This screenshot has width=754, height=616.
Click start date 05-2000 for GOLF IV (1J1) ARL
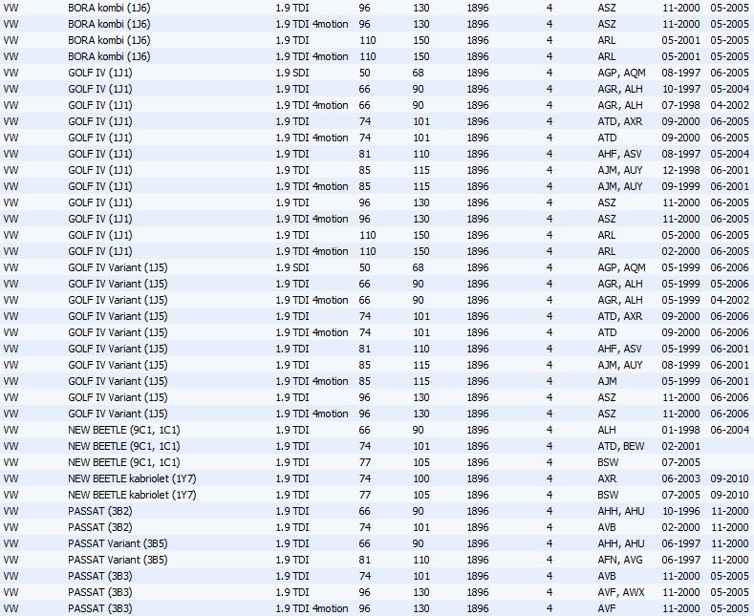tap(680, 235)
